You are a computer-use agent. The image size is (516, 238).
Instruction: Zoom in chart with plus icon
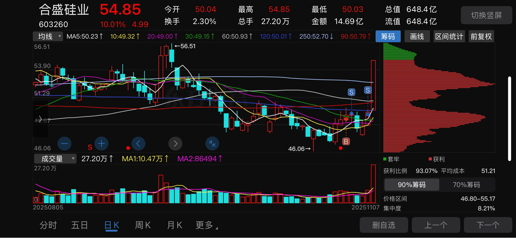pyautogui.click(x=101, y=144)
